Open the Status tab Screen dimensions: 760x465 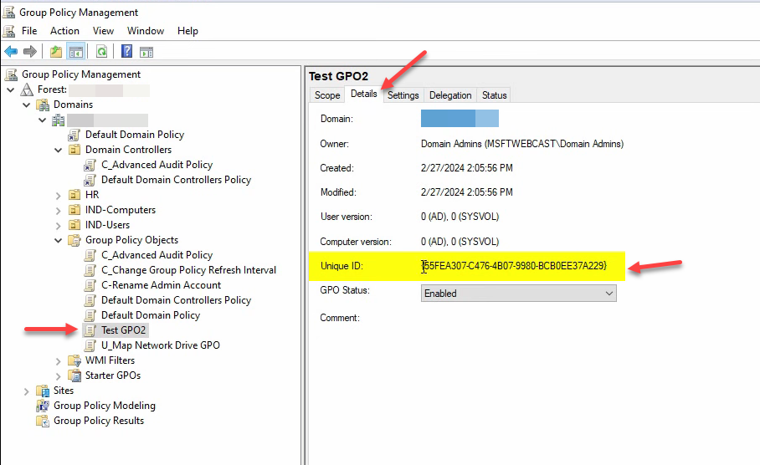(494, 95)
